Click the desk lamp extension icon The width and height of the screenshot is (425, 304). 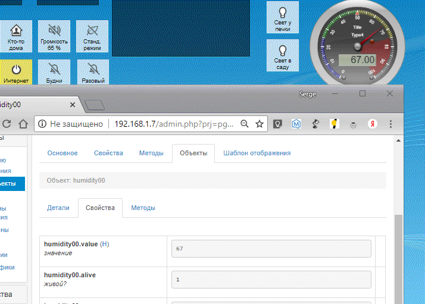click(315, 124)
